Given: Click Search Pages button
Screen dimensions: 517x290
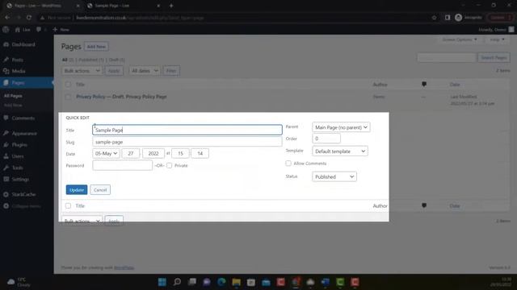Looking at the screenshot, I should pos(494,57).
